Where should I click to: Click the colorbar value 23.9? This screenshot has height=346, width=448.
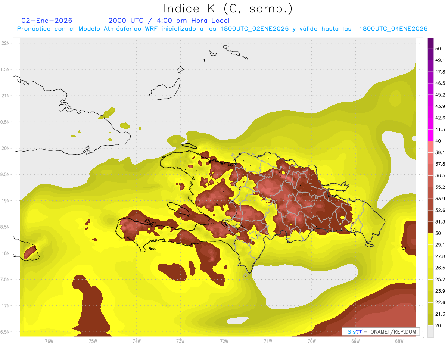440,291
